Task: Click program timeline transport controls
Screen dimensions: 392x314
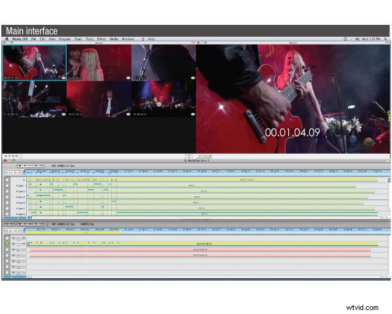Action: 30,224
